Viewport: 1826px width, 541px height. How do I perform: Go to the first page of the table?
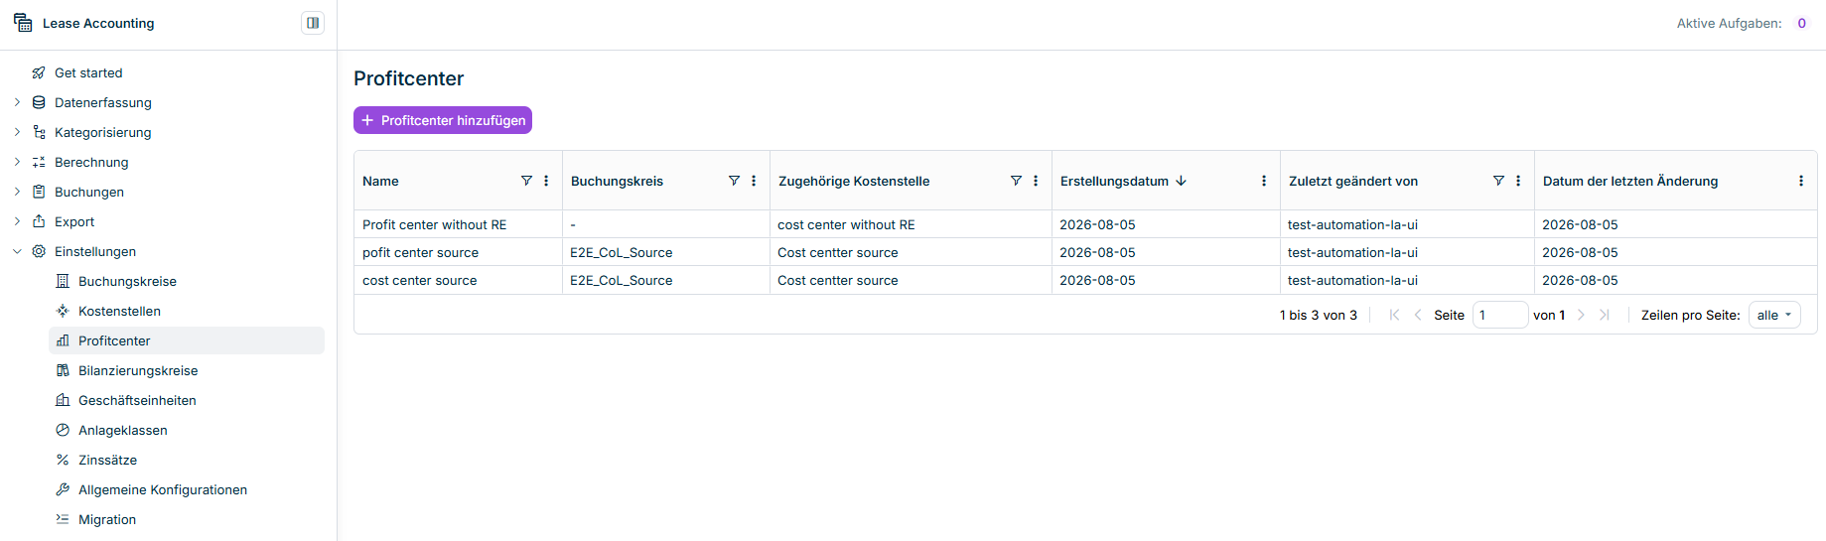click(x=1394, y=315)
